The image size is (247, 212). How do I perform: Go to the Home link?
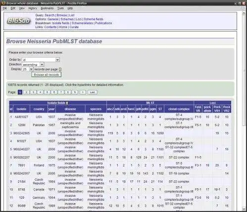63,27
